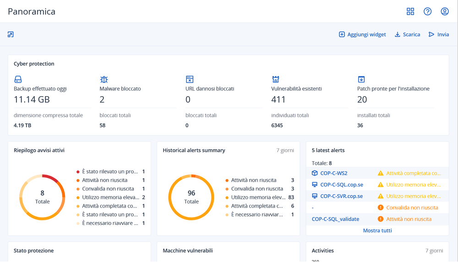Click the cube icon beside COP-C-WS2
458x262 pixels.
[315, 173]
